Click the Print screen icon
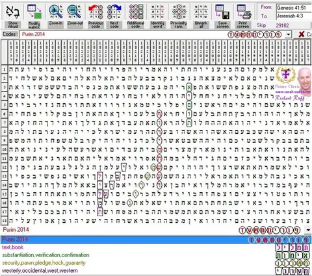The height and width of the screenshot is (276, 312). (x=244, y=12)
